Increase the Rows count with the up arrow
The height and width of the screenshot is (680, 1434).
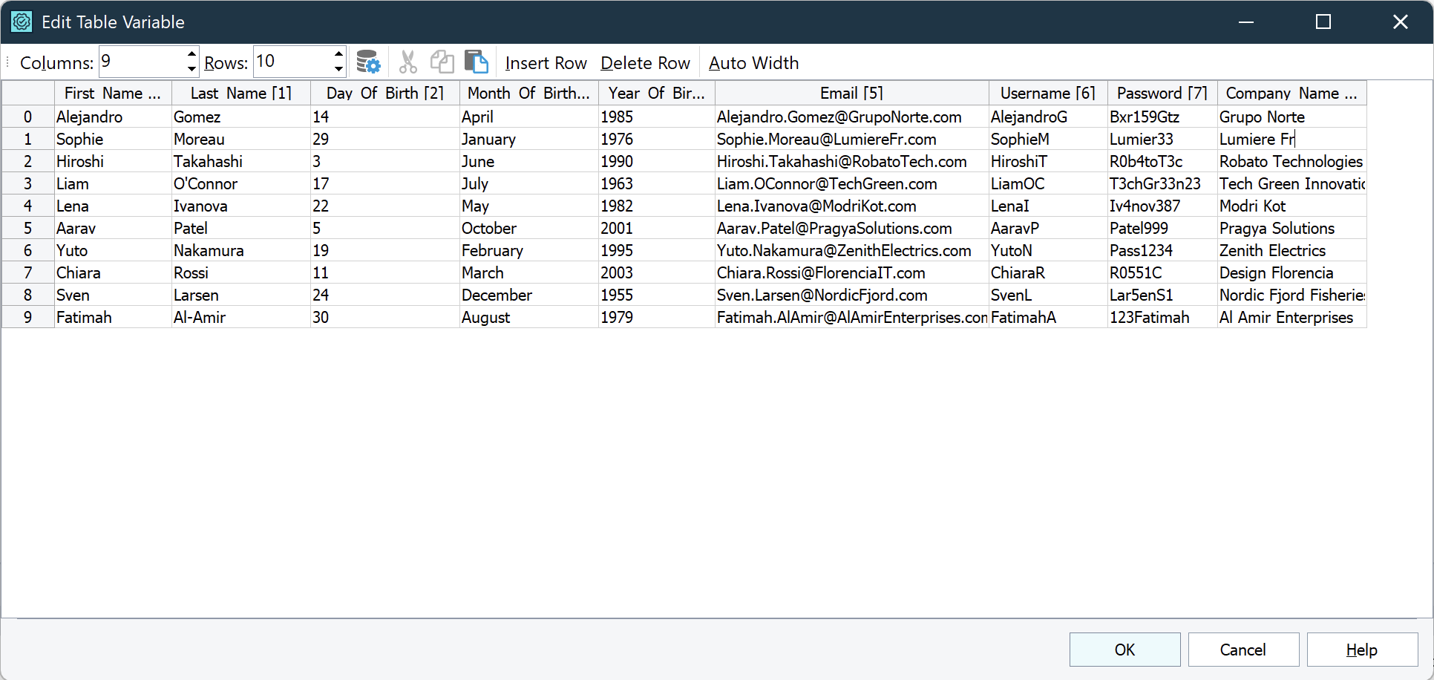coord(338,55)
